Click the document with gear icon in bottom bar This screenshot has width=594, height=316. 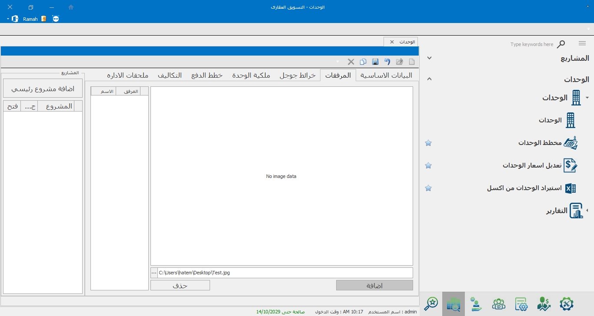pos(521,304)
